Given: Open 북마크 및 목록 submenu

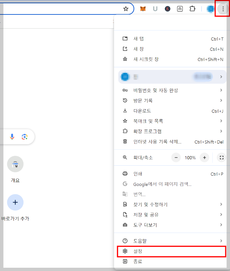Looking at the screenshot, I should tap(173, 121).
